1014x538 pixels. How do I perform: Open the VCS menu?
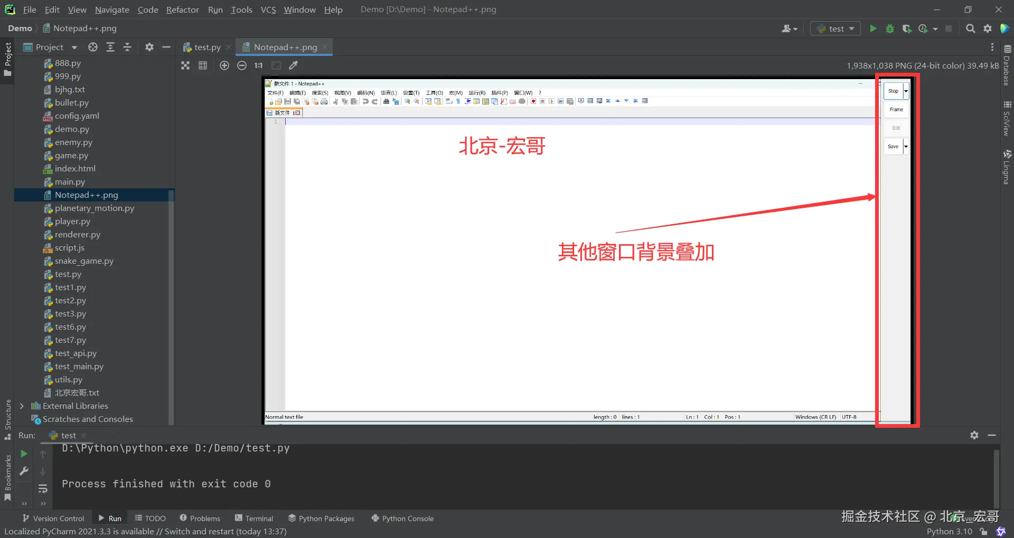[x=268, y=9]
